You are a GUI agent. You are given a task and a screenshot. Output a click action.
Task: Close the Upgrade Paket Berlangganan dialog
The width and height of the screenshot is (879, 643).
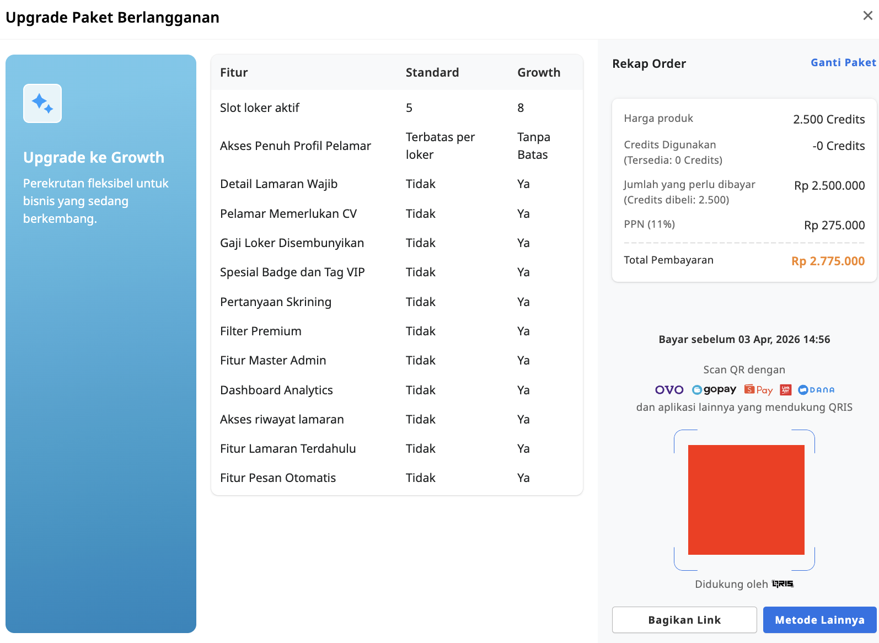[x=867, y=15]
